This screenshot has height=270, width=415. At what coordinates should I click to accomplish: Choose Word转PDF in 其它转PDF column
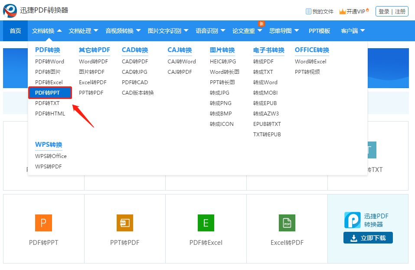[93, 62]
